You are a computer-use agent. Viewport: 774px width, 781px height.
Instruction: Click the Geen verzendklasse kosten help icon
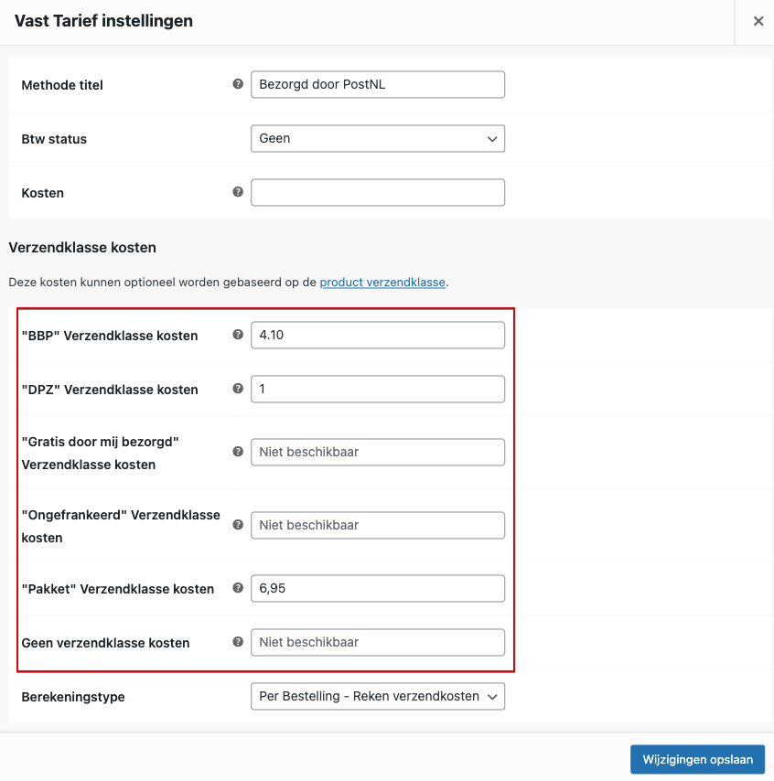click(x=238, y=642)
